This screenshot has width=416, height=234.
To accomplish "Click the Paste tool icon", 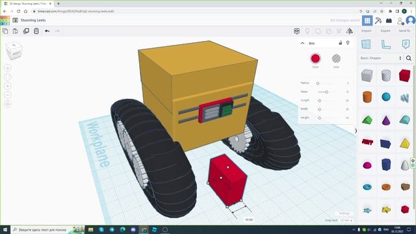I will click(x=16, y=31).
